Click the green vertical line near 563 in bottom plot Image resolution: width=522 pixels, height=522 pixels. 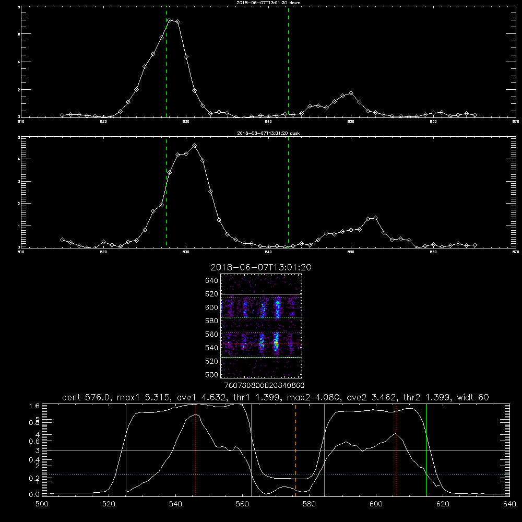point(252,450)
